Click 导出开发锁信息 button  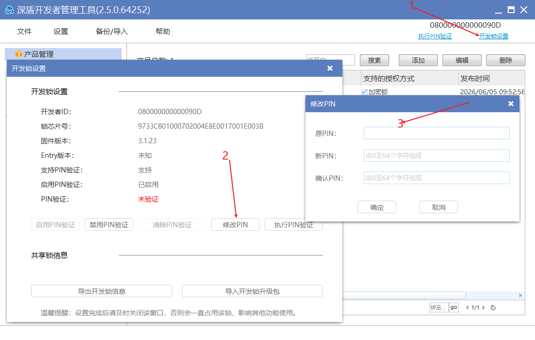click(x=102, y=291)
